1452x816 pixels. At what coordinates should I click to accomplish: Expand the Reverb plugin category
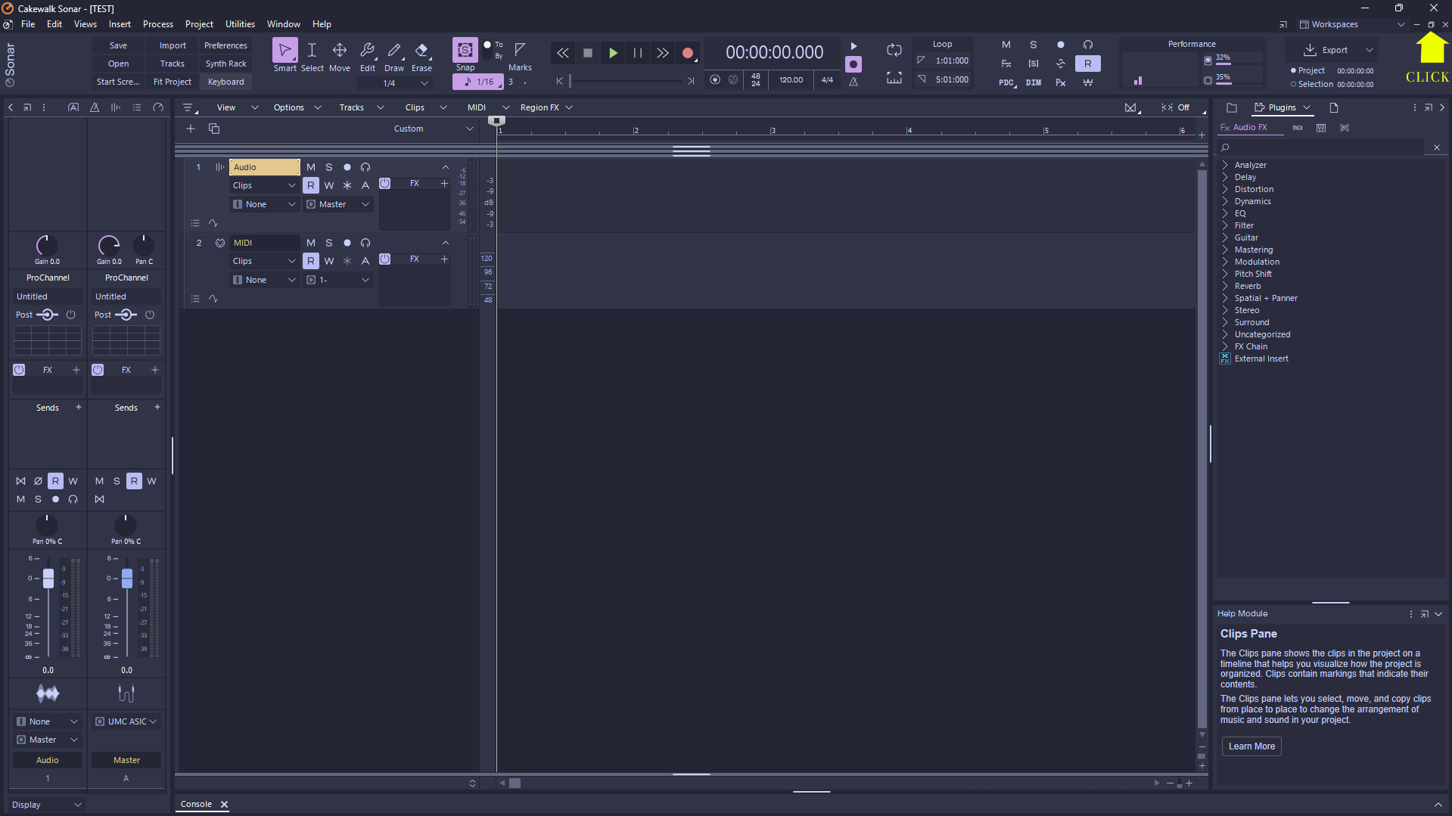point(1225,286)
